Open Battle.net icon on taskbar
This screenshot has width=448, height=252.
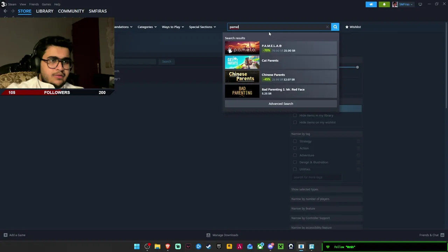(198, 247)
